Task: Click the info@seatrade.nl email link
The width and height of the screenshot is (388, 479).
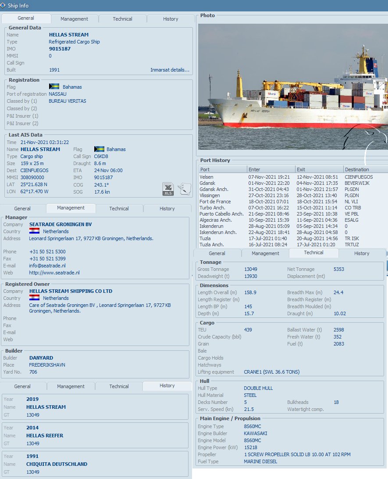Action: (x=47, y=266)
